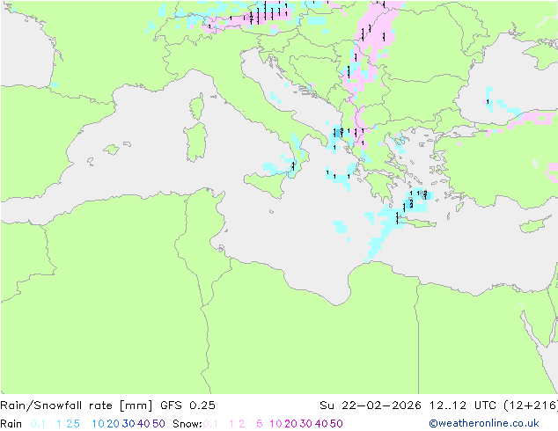This screenshot has width=558, height=431.
Task: Pick the Rain legend value 20
Action: pos(113,424)
